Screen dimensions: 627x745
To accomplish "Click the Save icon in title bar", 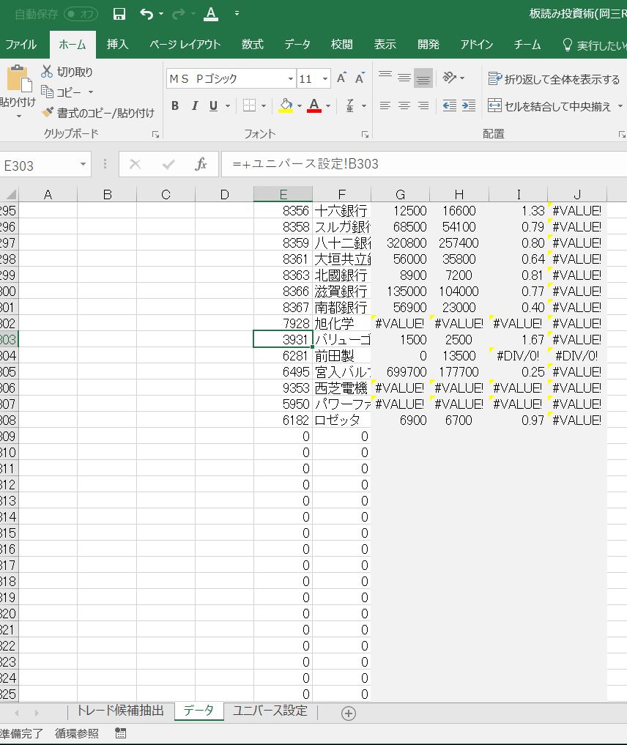I will pyautogui.click(x=119, y=14).
